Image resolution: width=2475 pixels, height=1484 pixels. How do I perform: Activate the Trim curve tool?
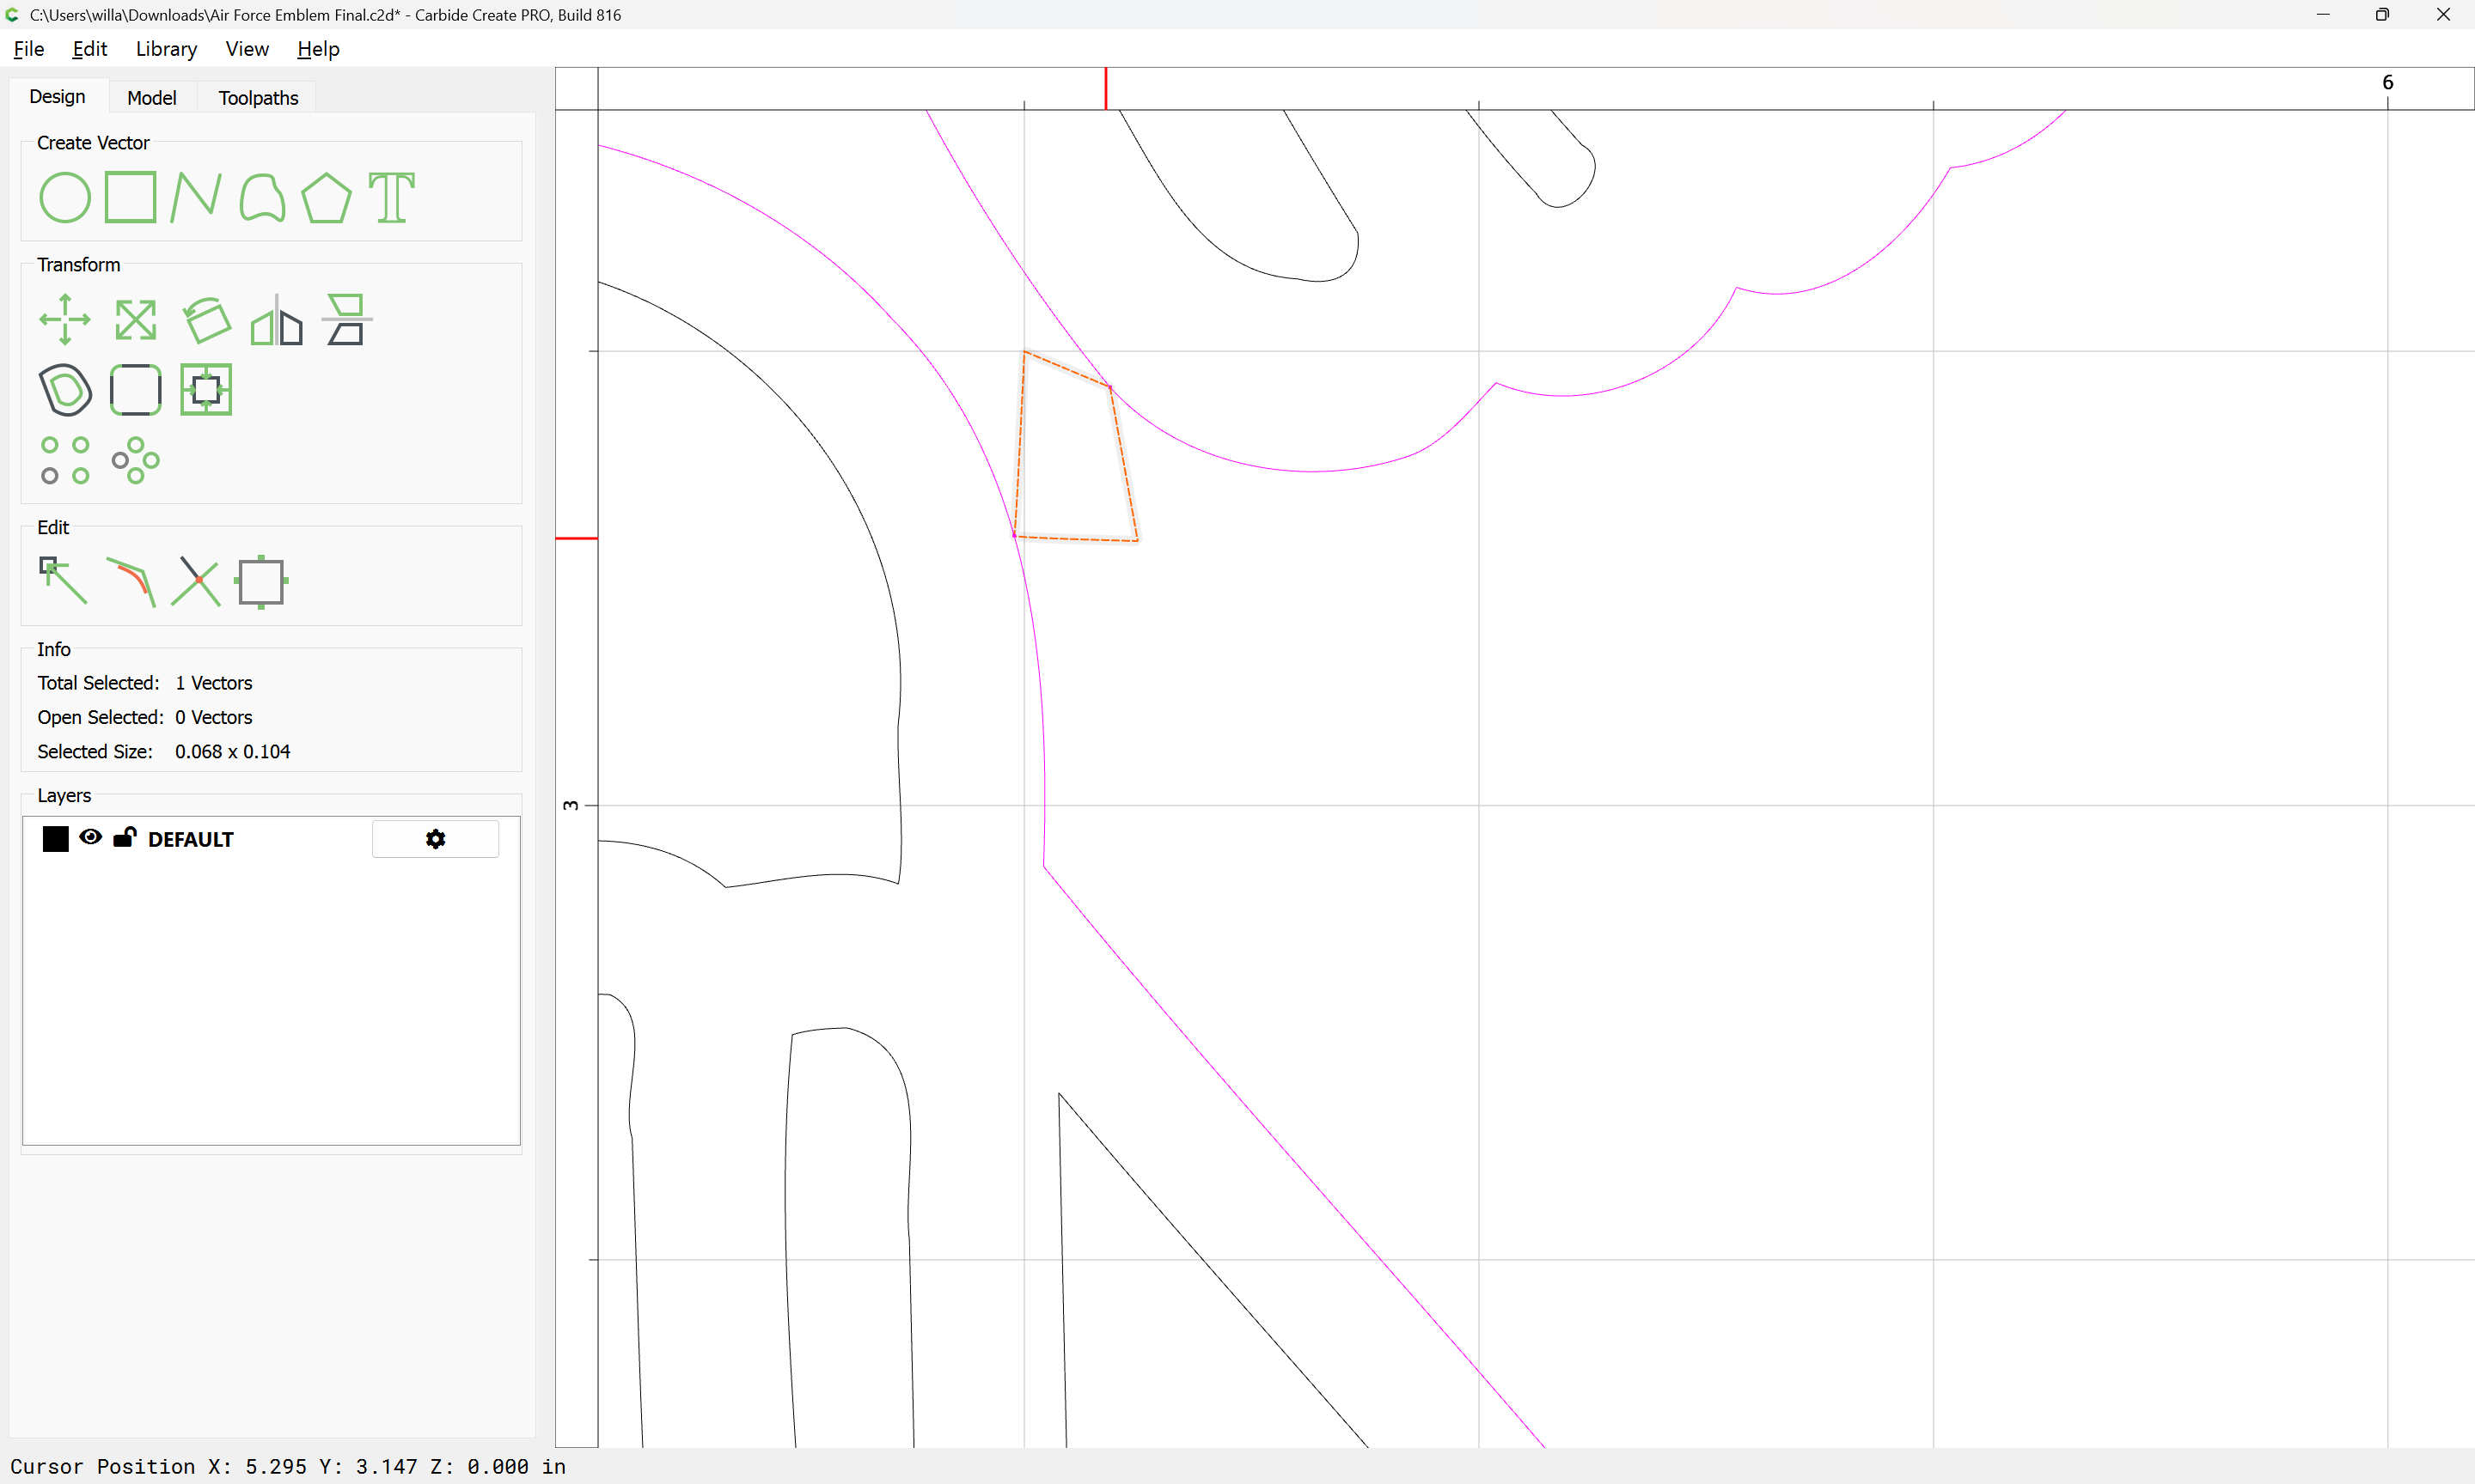pos(131,581)
